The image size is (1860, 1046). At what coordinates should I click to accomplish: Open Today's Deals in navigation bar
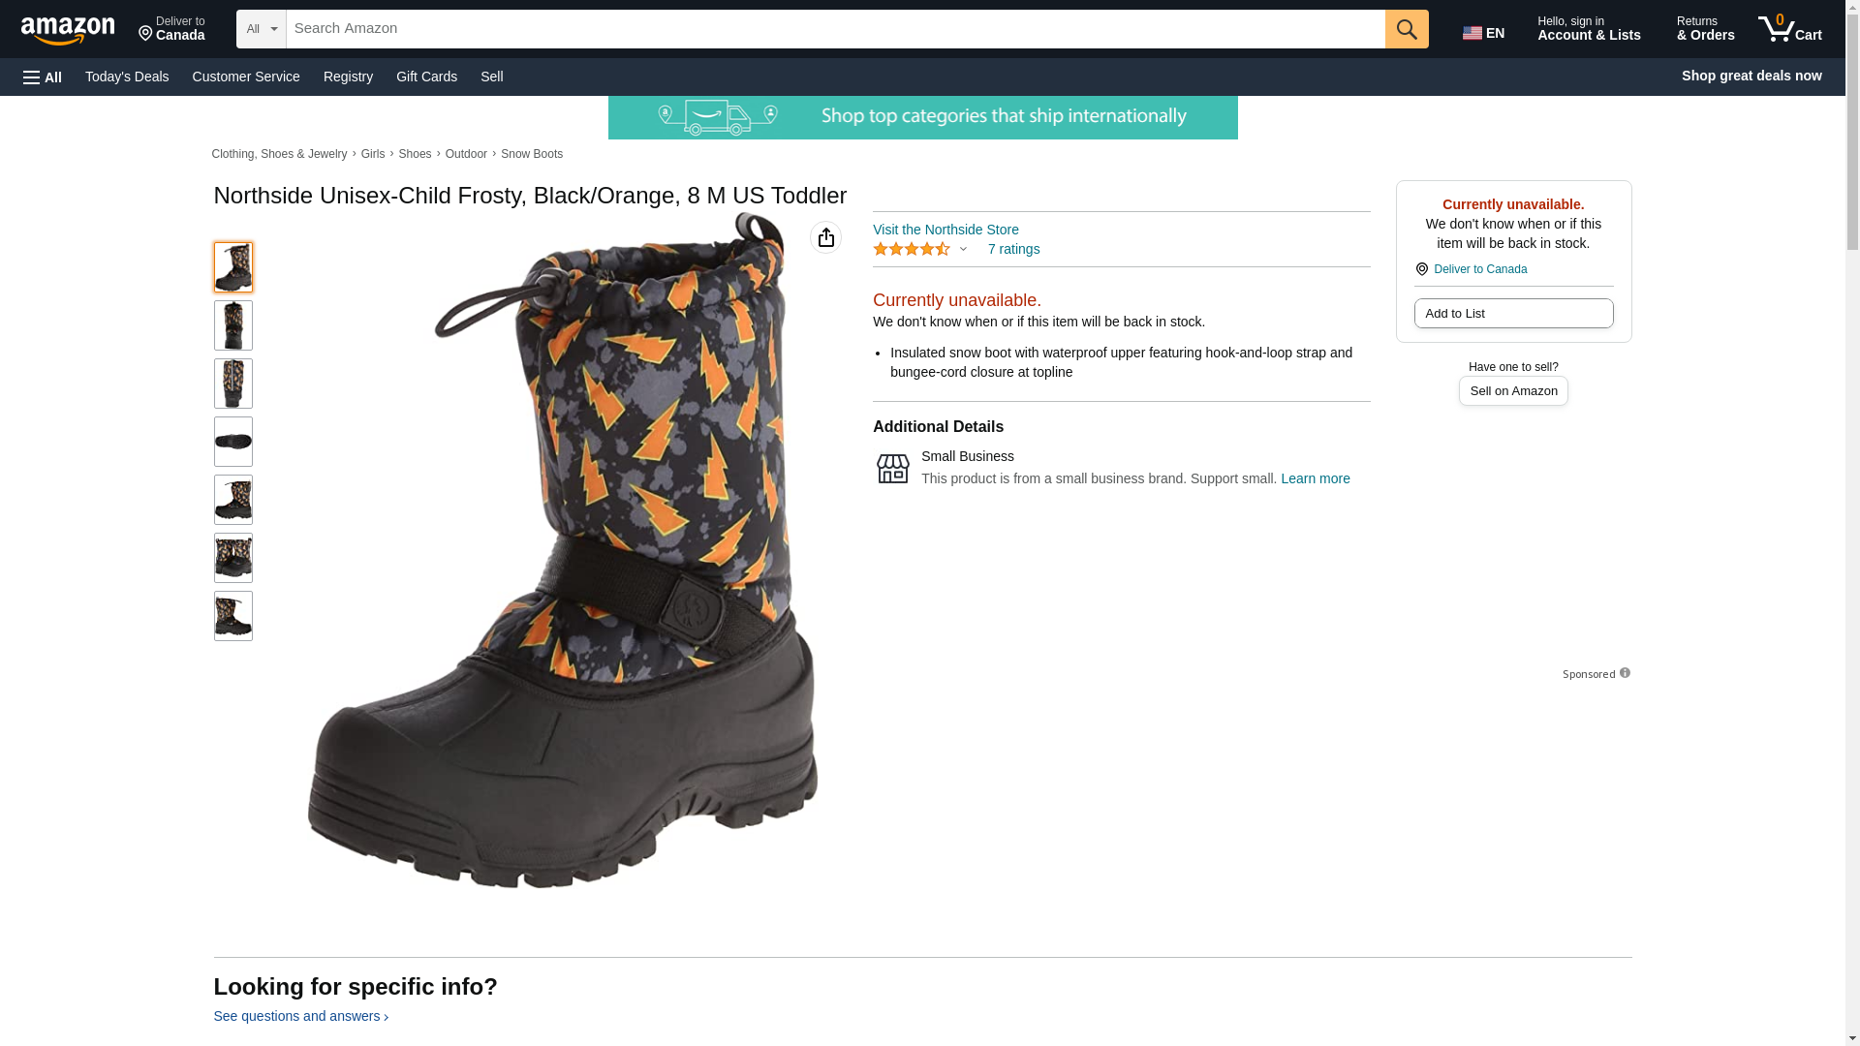point(127,77)
